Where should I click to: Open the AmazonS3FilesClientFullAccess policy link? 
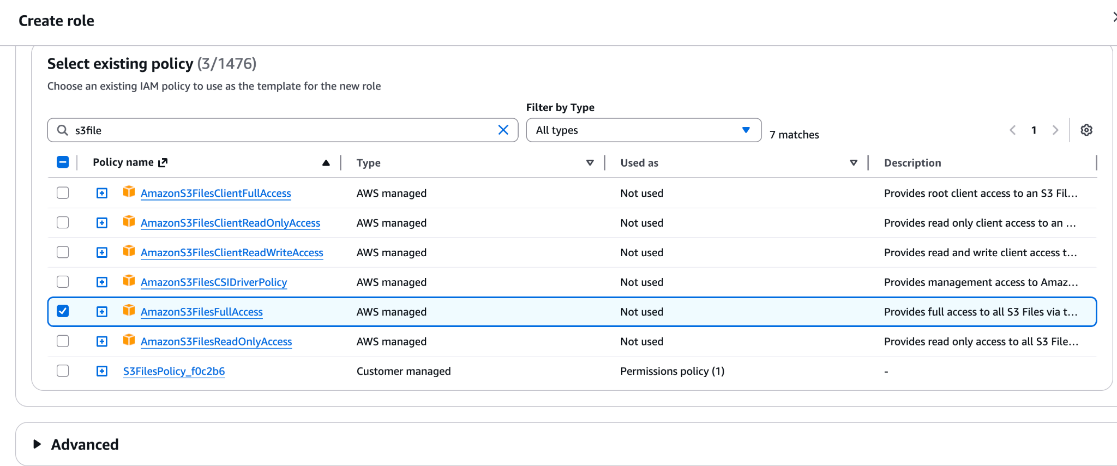(215, 193)
